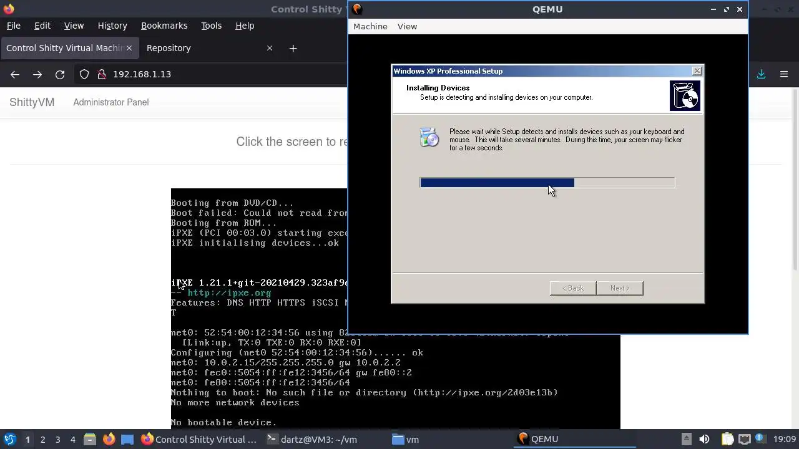Screen dimensions: 799x449
Task: Open a new Firefox tab
Action: tap(293, 48)
